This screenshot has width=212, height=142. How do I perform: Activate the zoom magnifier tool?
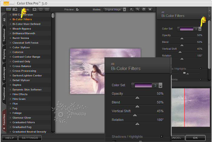(x=137, y=9)
